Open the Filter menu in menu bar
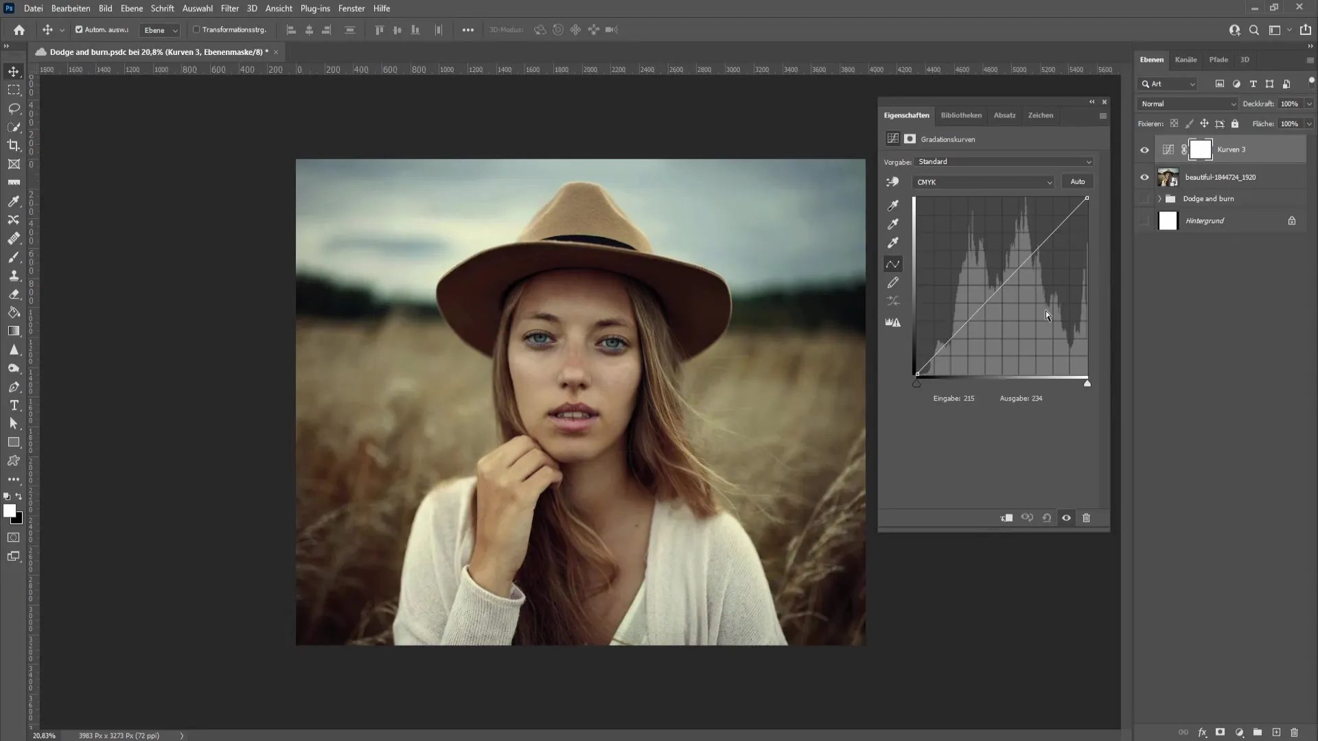Image resolution: width=1318 pixels, height=741 pixels. point(230,8)
